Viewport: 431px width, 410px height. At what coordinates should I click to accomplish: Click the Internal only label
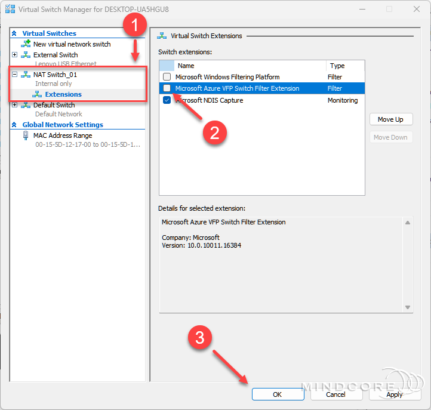53,84
